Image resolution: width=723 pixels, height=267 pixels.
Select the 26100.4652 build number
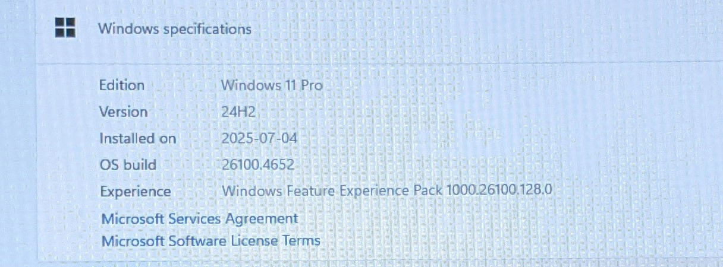click(x=258, y=164)
